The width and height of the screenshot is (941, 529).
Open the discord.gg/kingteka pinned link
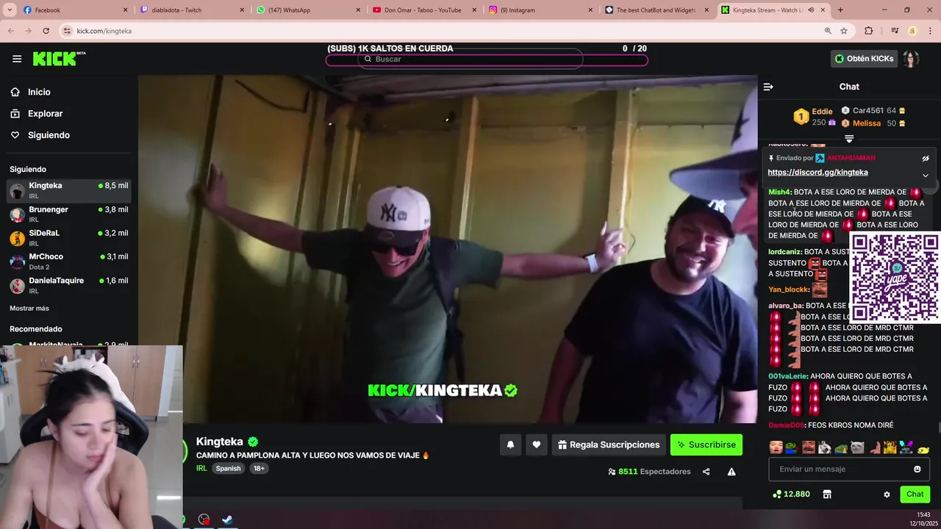[817, 173]
